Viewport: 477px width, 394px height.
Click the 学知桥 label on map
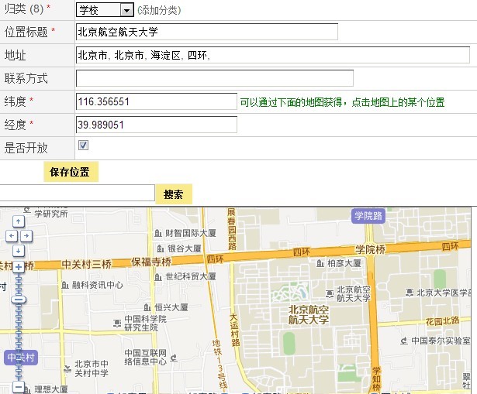tap(377, 379)
